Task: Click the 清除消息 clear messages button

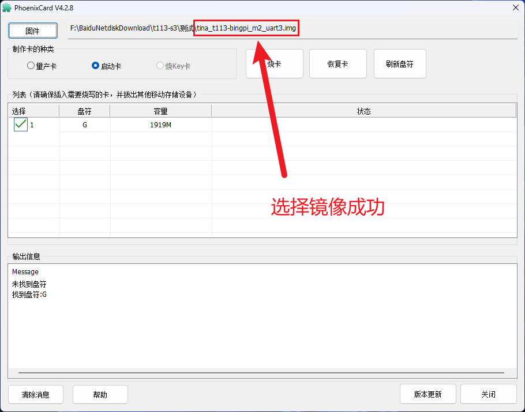Action: [x=36, y=395]
